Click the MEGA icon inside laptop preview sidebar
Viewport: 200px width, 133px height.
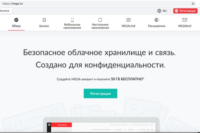(x=49, y=125)
